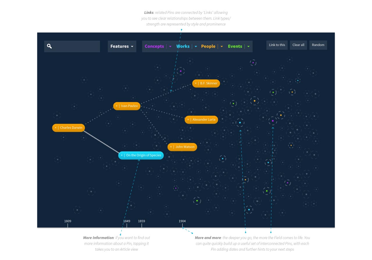Expand the Works dropdown arrow
Screen dimensions: 372x260
point(196,46)
